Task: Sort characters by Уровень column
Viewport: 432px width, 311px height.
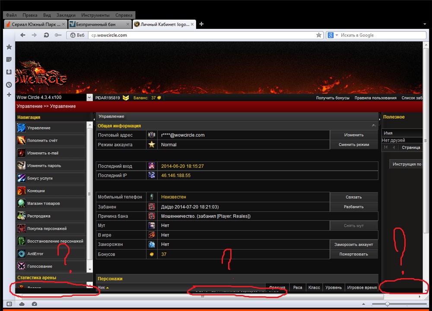Action: 334,288
